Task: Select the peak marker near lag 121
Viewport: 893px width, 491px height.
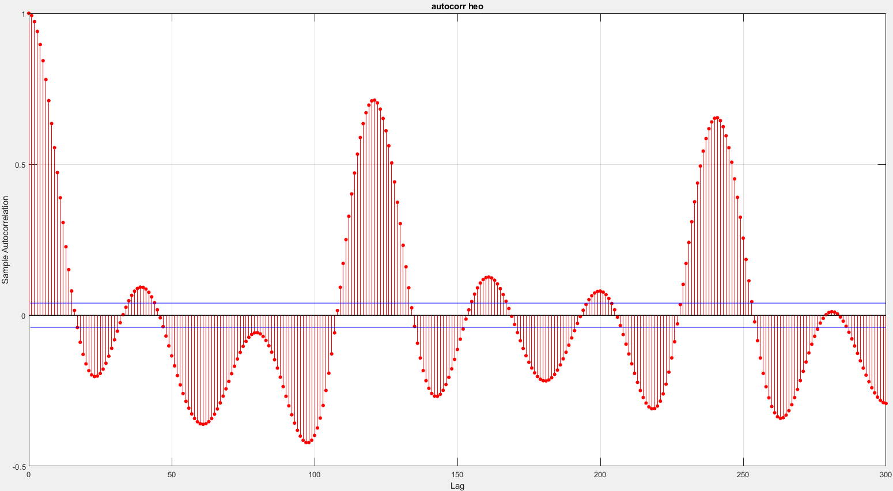Action: tap(374, 100)
